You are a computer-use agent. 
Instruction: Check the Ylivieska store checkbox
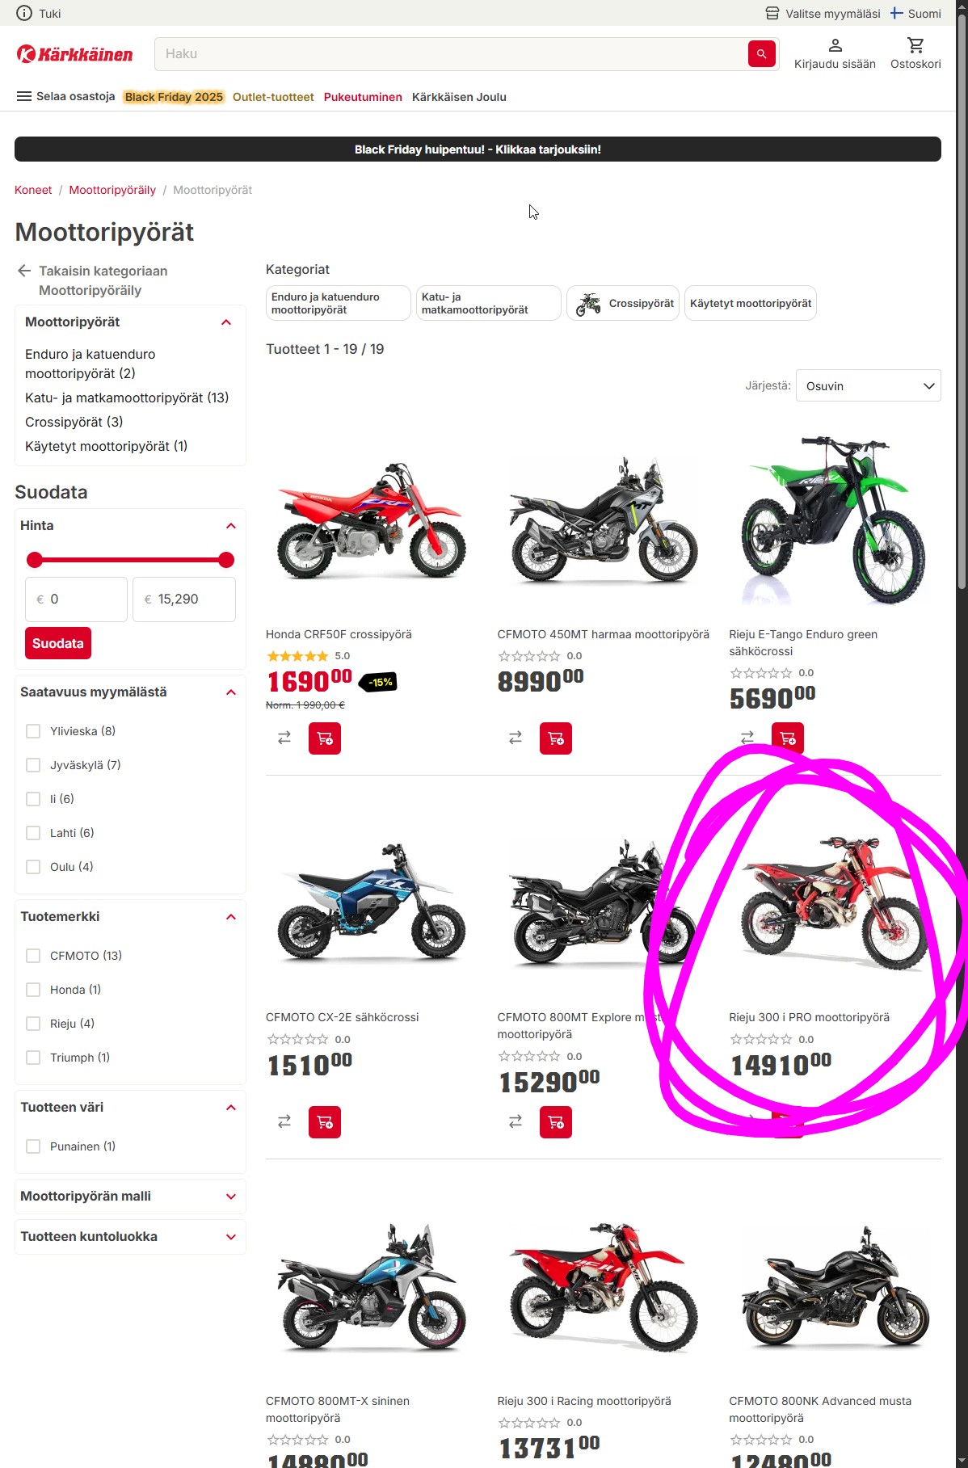click(33, 731)
